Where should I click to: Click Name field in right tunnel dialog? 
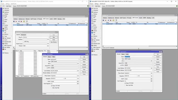138,57
